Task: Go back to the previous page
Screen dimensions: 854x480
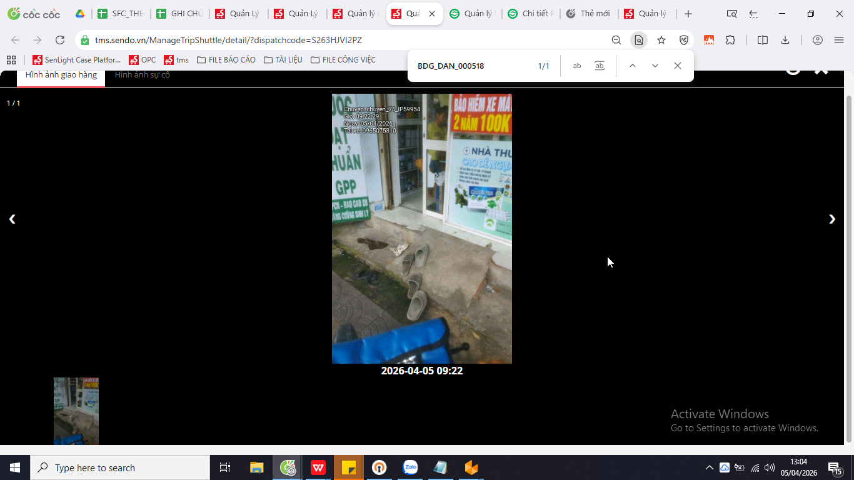Action: (15, 40)
